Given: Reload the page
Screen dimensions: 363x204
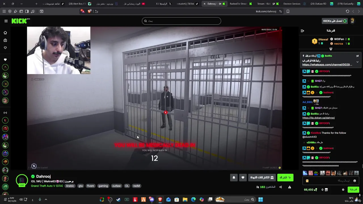Looking at the screenshot, I should click(347, 11).
